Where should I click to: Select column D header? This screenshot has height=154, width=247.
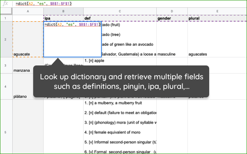pyautogui.click(x=172, y=11)
